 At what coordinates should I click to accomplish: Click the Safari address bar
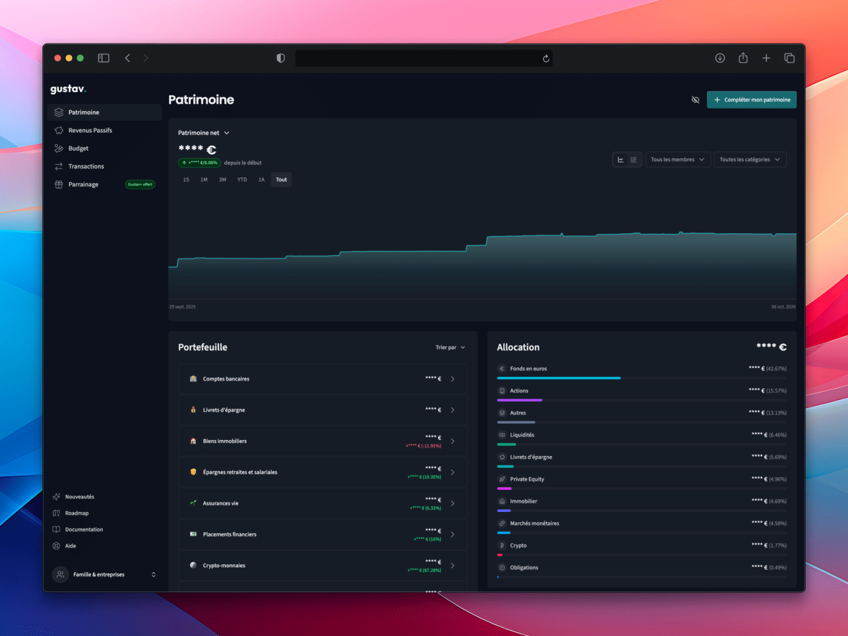[x=424, y=58]
